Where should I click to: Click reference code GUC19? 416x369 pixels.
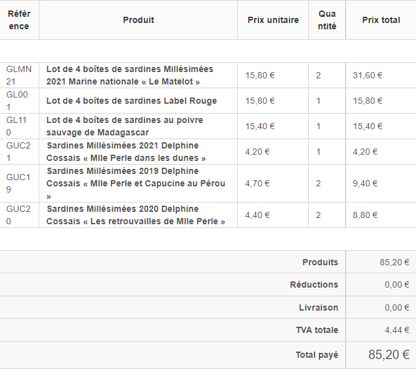point(18,183)
